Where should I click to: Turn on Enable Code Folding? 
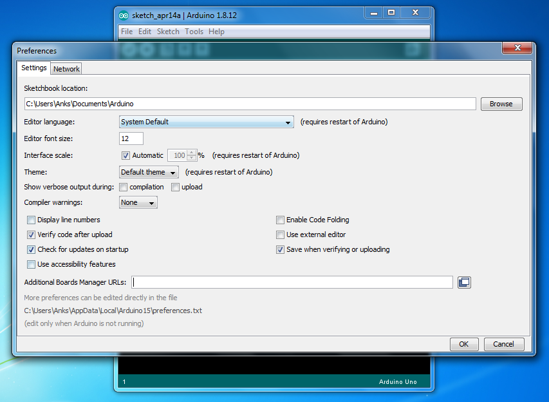280,220
